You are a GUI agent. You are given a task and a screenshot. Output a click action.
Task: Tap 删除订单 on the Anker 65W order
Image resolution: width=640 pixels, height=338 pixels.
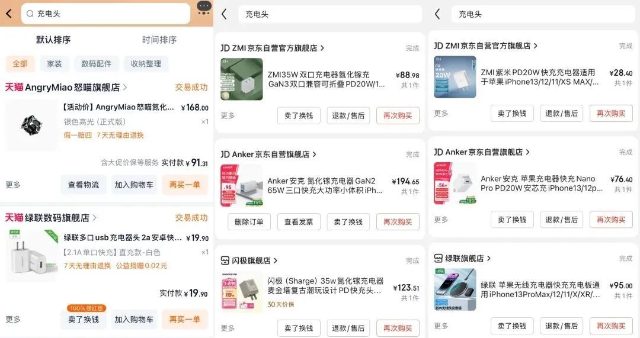pyautogui.click(x=249, y=222)
